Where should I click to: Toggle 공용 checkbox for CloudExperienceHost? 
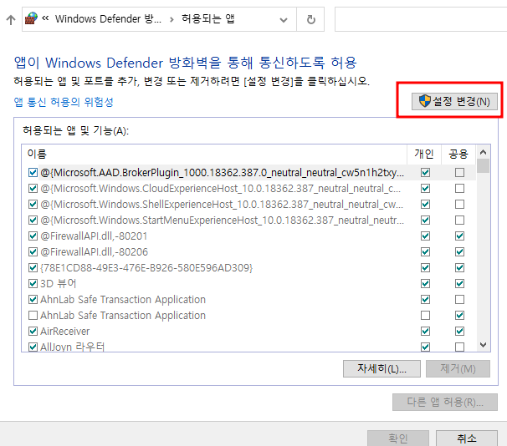point(459,188)
